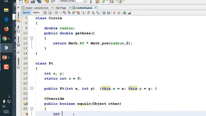
Task: Jump to next bookmark
Action: pos(93,13)
